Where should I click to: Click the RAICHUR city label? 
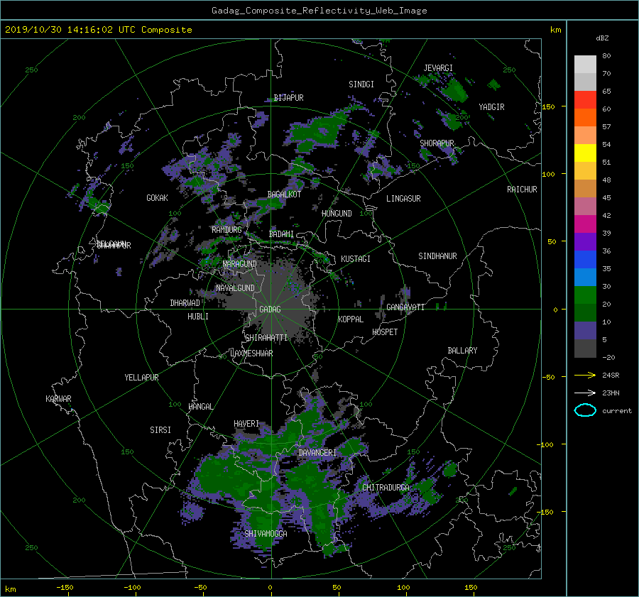coord(522,190)
